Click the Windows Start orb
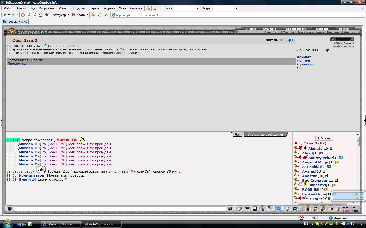366x228 pixels. (7, 224)
